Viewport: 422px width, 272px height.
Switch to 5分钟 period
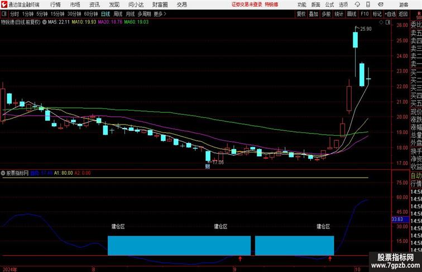(42, 14)
